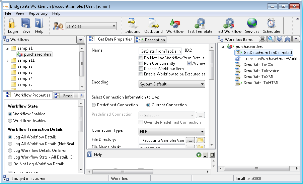Image resolution: width=303 pixels, height=184 pixels.
Task: Check Enable Workflow to be Executed as
Action: point(141,74)
